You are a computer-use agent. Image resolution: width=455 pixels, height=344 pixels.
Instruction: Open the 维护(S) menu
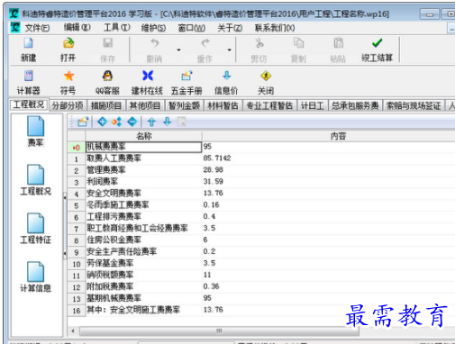point(153,28)
